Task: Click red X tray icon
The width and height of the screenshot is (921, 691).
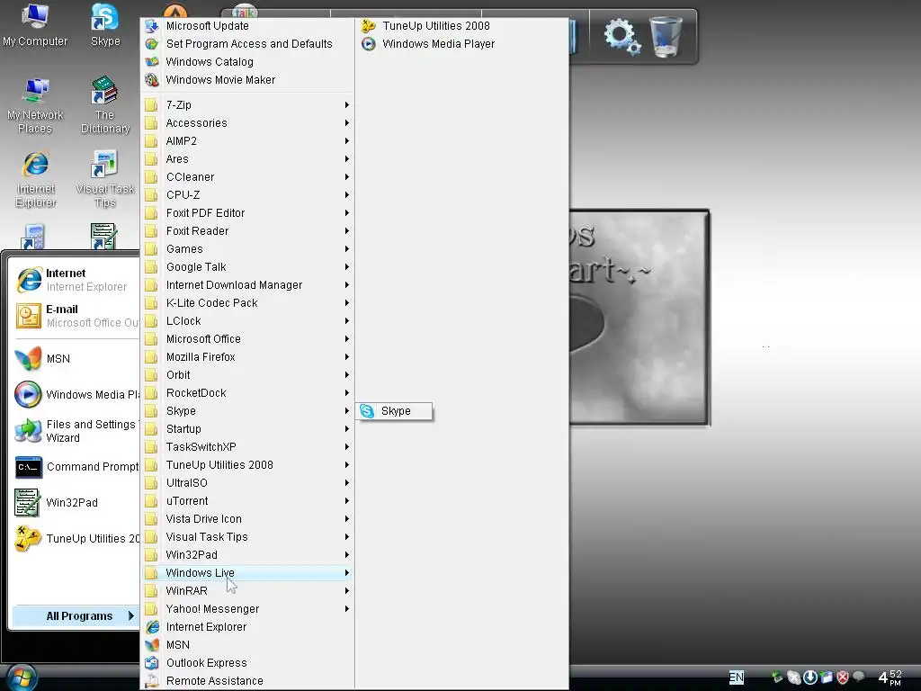Action: (x=842, y=678)
